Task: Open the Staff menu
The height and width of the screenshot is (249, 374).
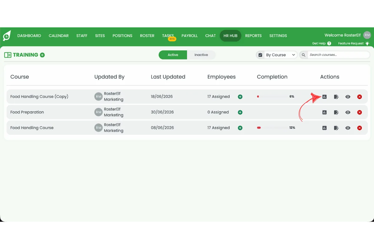Action: tap(82, 36)
